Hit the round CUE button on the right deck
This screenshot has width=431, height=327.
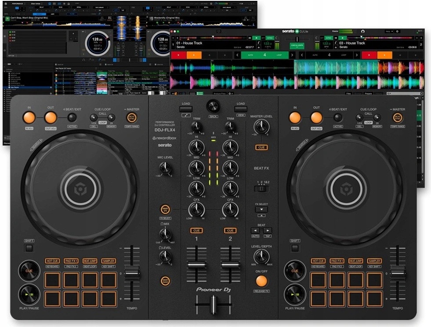tap(295, 271)
